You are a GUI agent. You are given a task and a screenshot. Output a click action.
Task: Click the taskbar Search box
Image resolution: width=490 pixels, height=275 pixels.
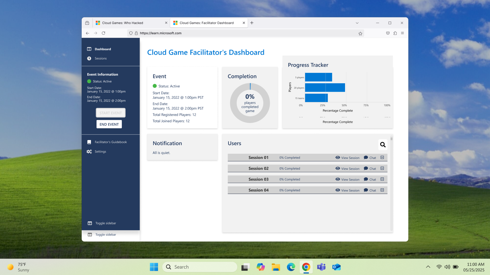[200, 267]
